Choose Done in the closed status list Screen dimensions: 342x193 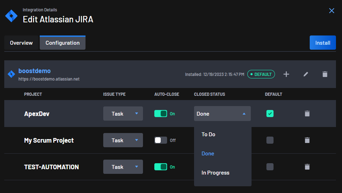click(223, 154)
